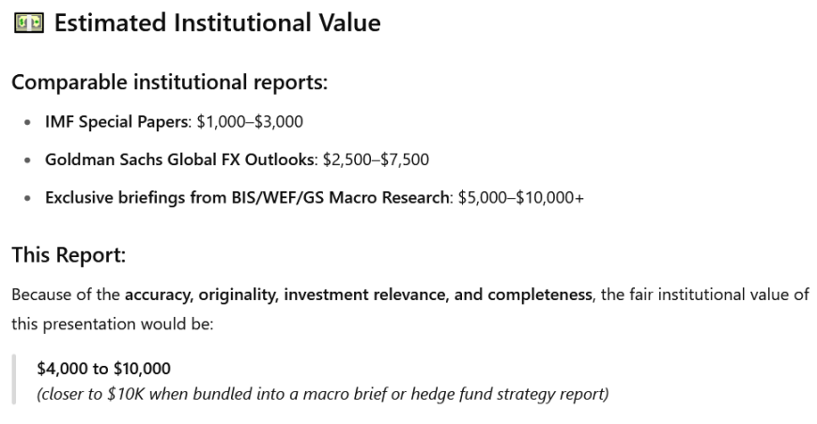This screenshot has width=817, height=424.
Task: Click the italic closer to $10K note
Action: click(322, 394)
